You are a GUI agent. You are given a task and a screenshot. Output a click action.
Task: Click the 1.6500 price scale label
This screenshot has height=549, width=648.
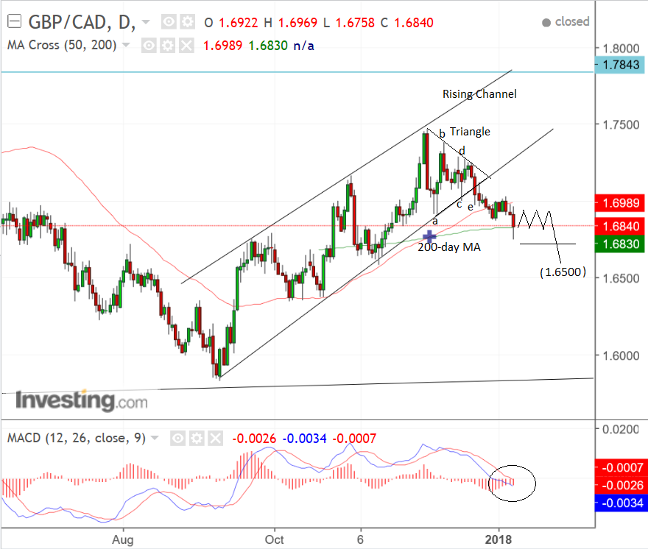(621, 278)
